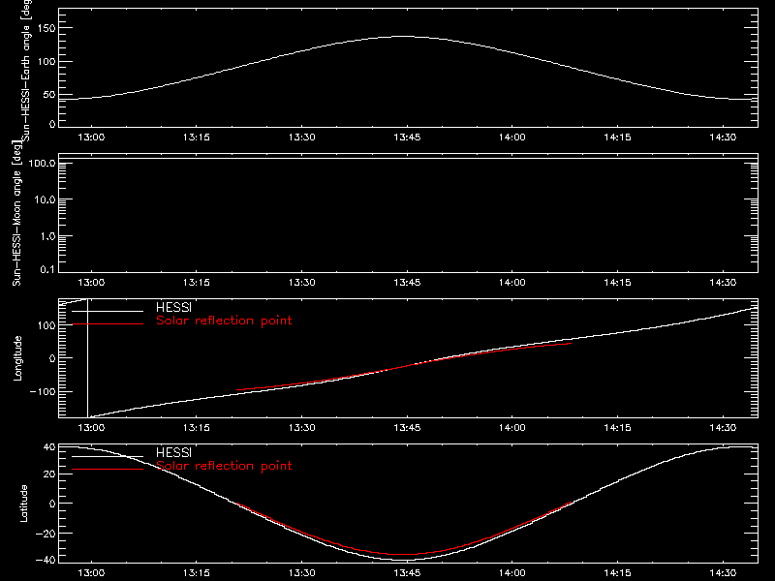Click the 100 tick on Earth angle axis
The height and width of the screenshot is (581, 775).
[46, 62]
